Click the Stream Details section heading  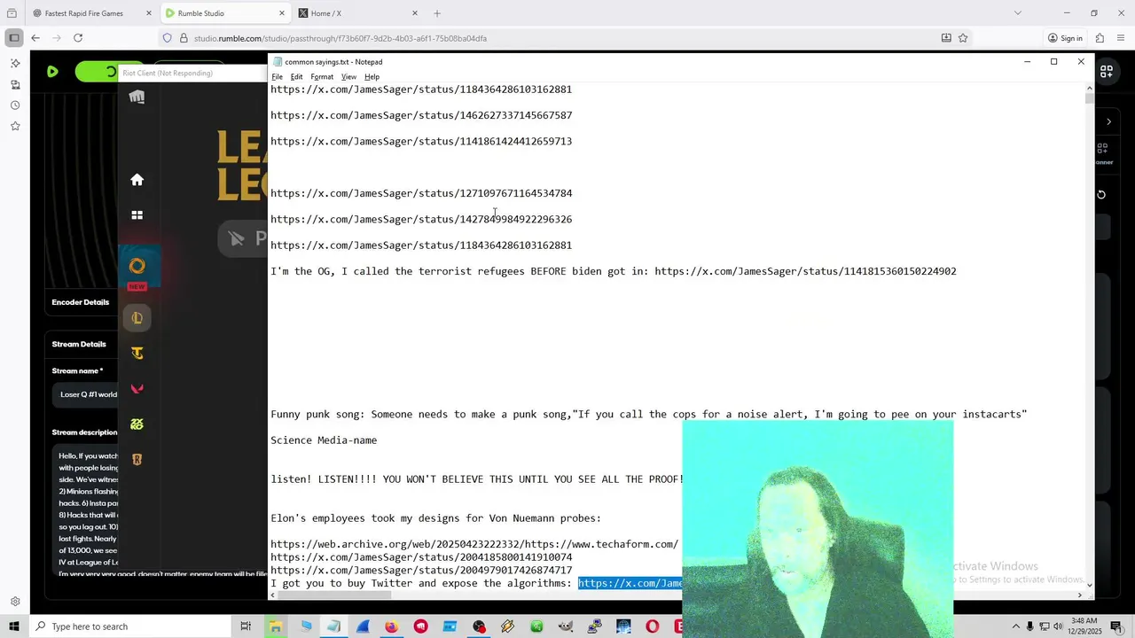pyautogui.click(x=79, y=344)
